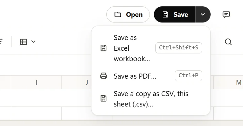
Task: Click the Ctrl+P shortcut badge
Action: point(188,76)
